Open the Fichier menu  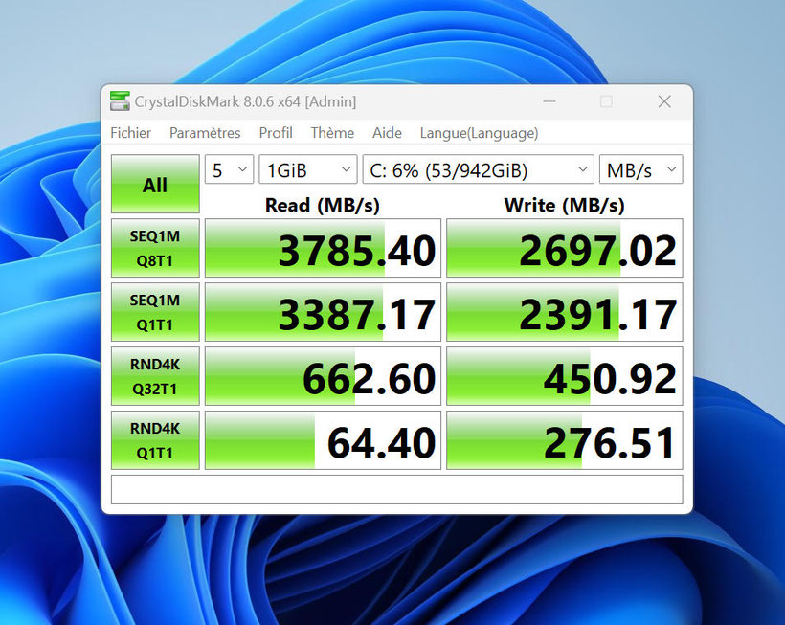130,133
